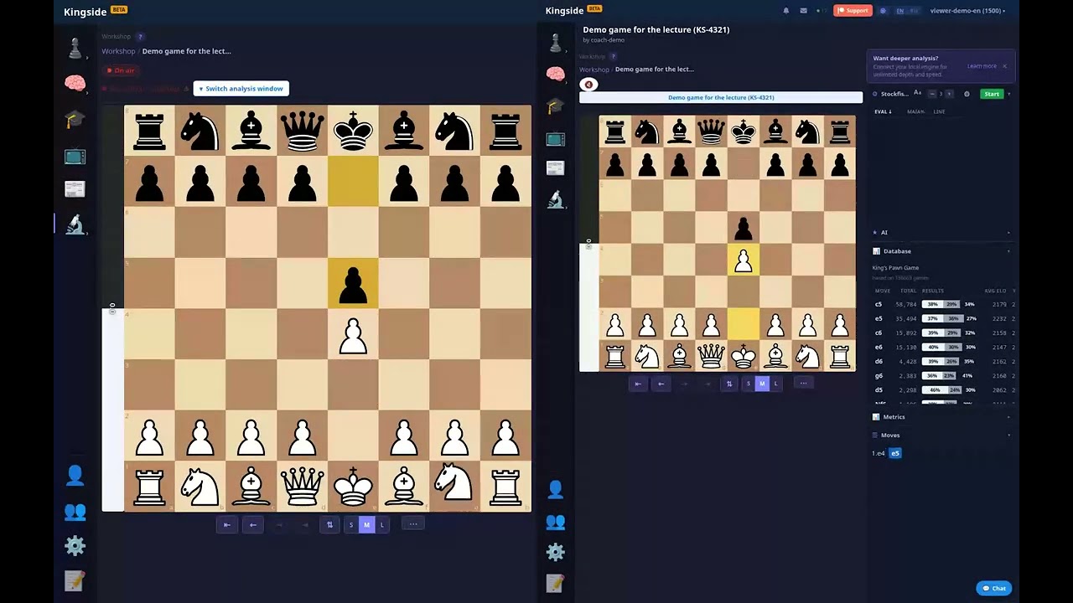The height and width of the screenshot is (603, 1073).
Task: Increase engine lines count stepper
Action: point(949,94)
